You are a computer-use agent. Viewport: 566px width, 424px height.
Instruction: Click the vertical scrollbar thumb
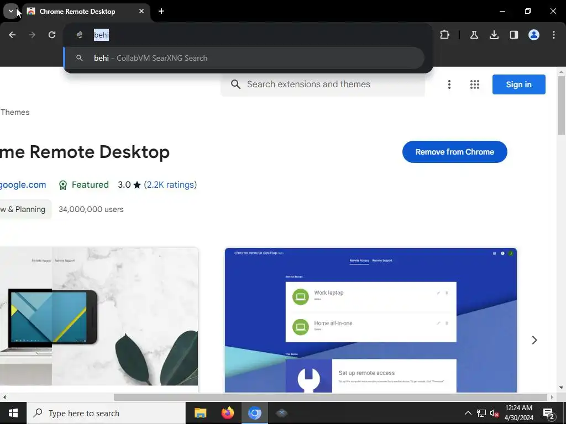point(562,105)
